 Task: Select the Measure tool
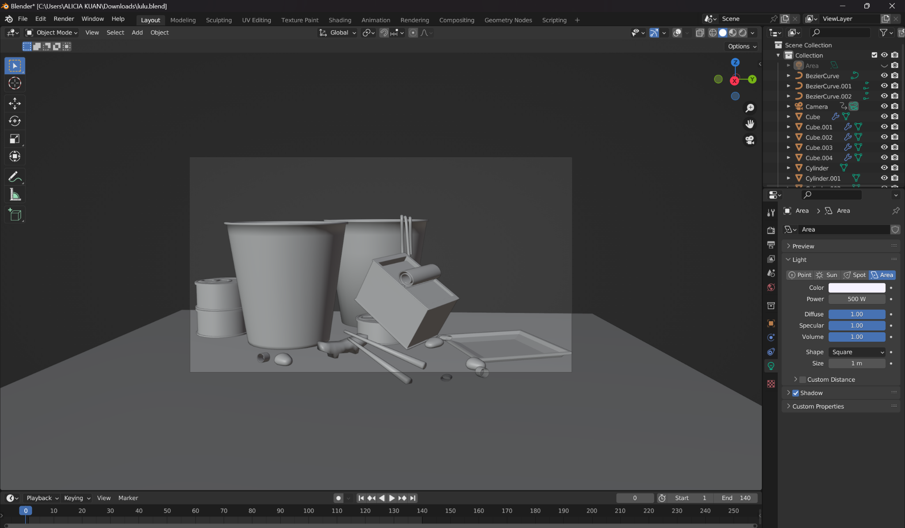[15, 194]
